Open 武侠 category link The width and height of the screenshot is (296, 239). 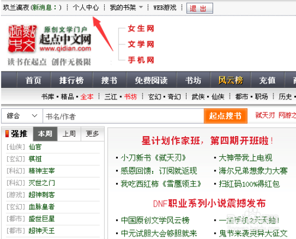tap(198, 97)
